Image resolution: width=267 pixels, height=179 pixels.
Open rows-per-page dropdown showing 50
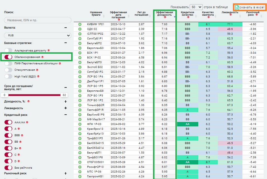click(196, 7)
